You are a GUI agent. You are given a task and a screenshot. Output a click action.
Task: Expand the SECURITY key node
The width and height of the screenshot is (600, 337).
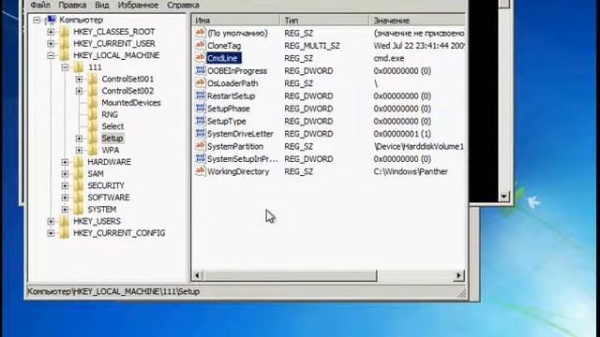coord(65,185)
